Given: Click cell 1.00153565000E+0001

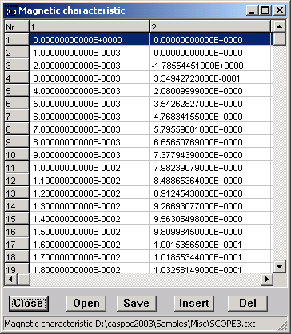Looking at the screenshot, I should click(210, 244).
